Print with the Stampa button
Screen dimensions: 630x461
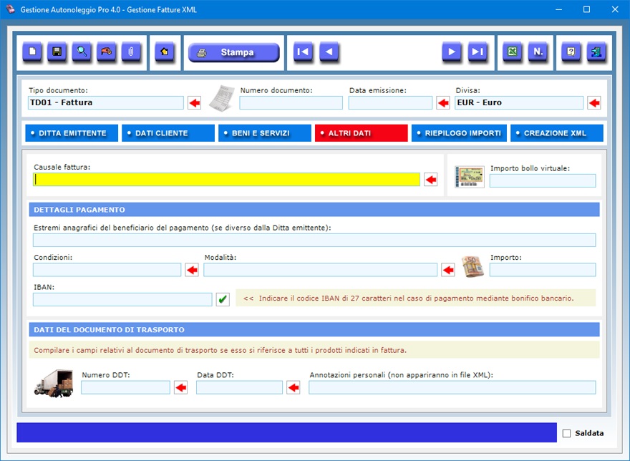tap(234, 52)
